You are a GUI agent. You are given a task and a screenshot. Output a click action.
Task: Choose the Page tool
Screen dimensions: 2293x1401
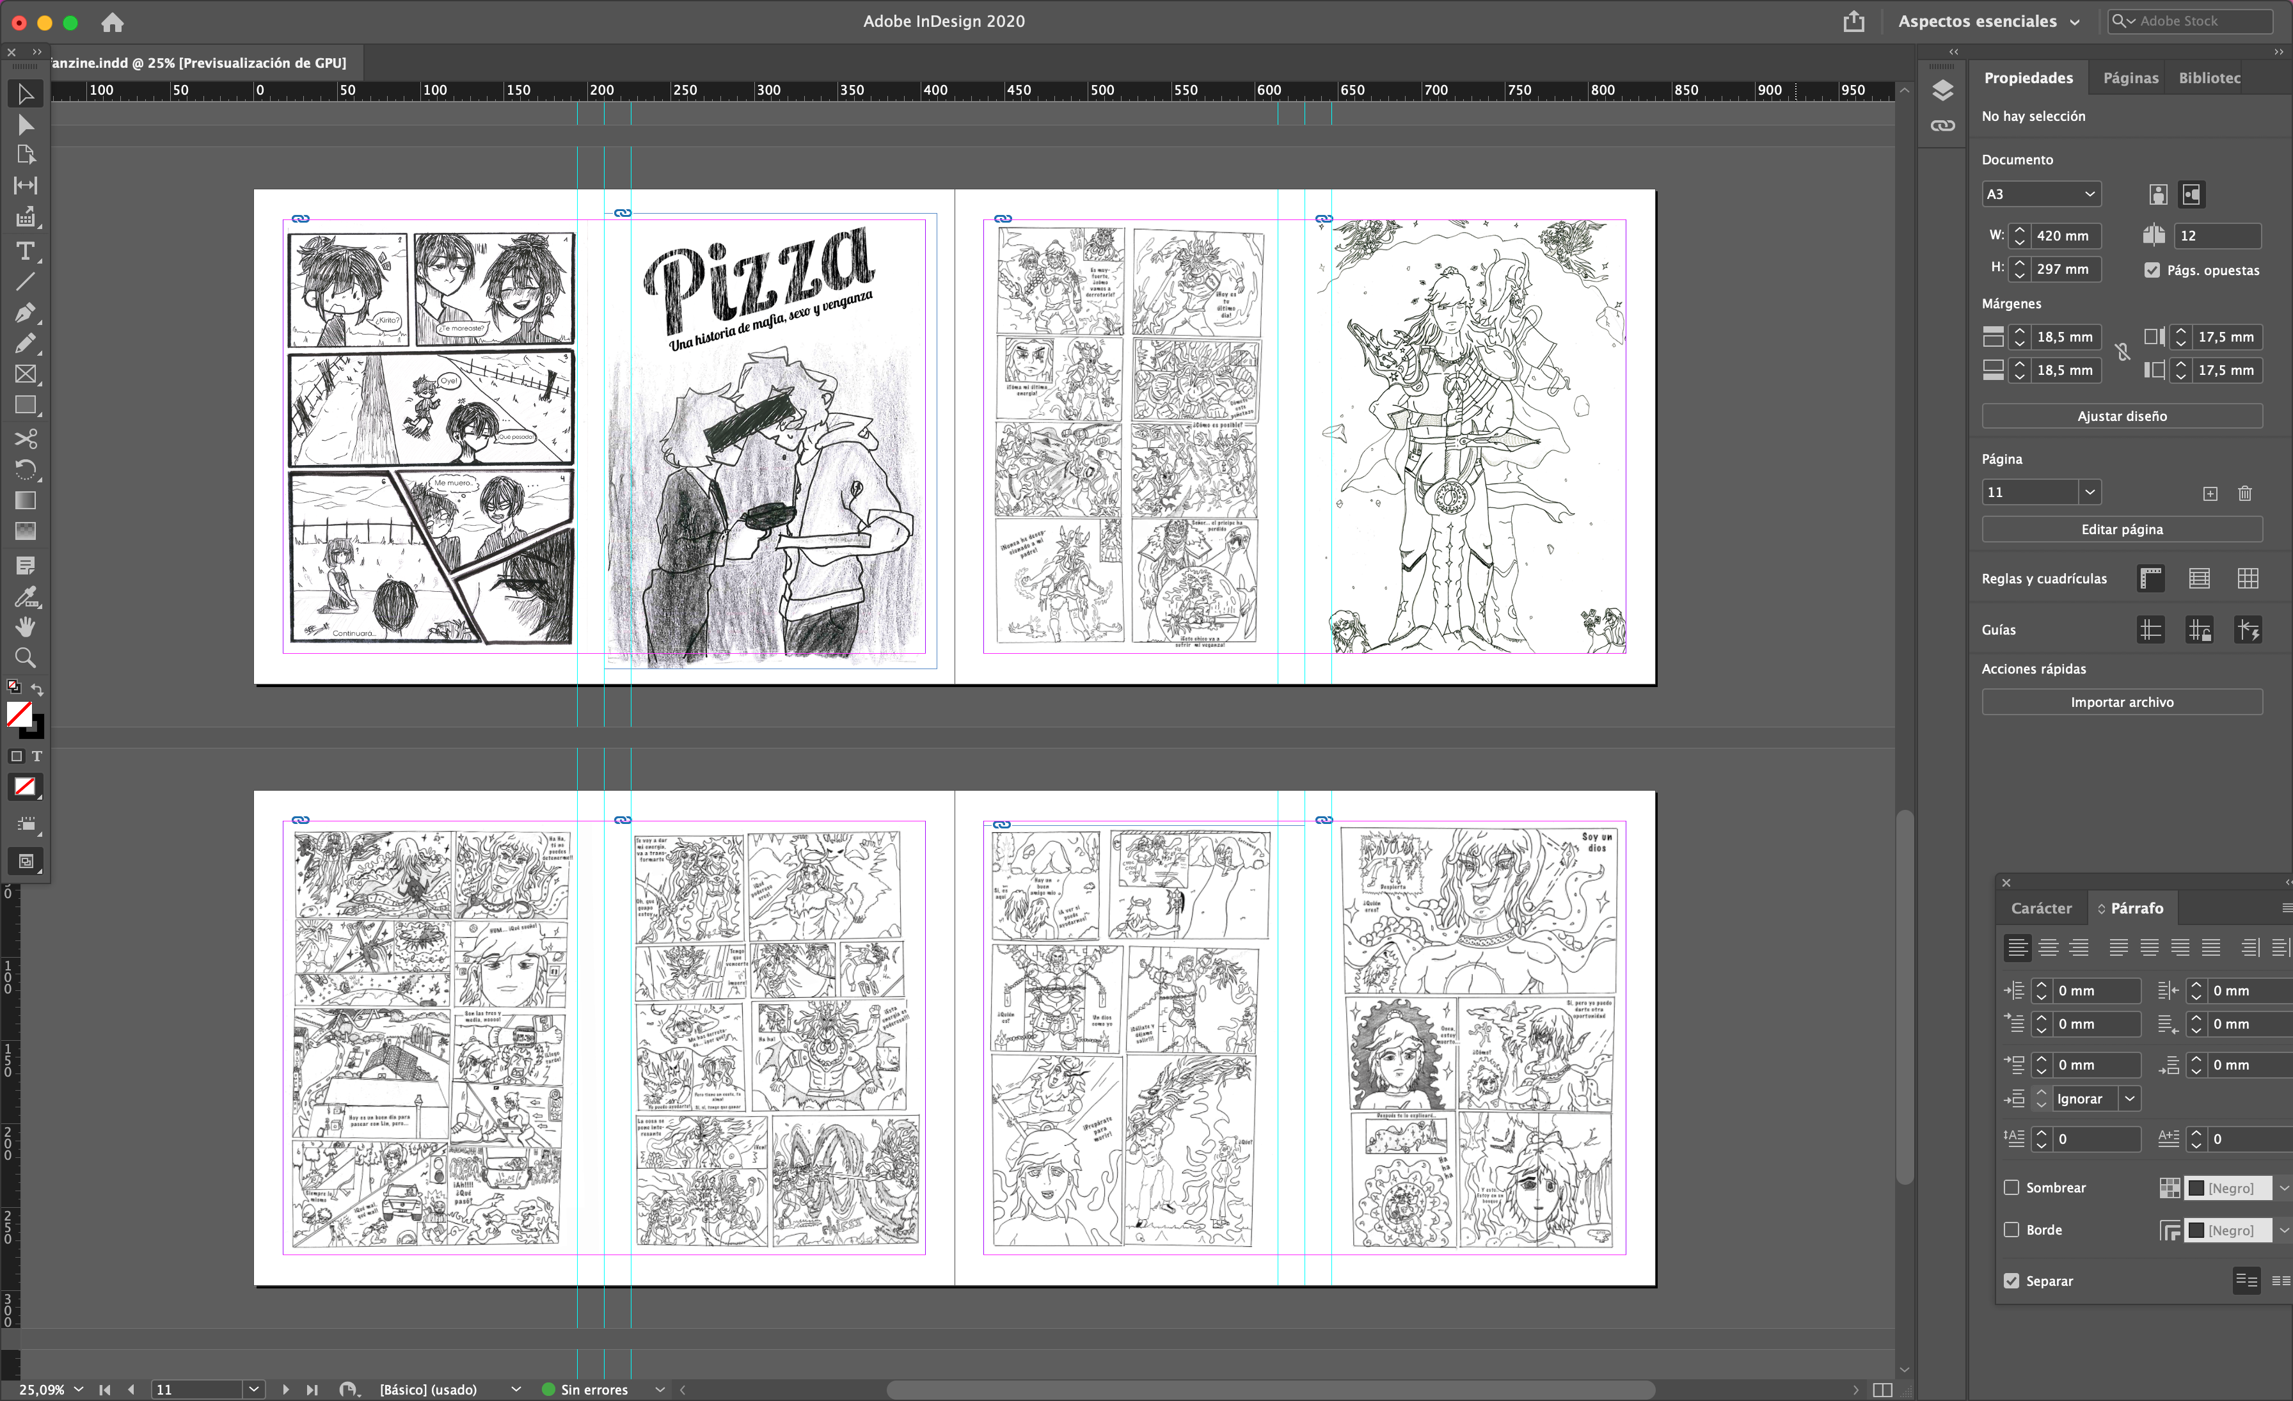[x=25, y=154]
